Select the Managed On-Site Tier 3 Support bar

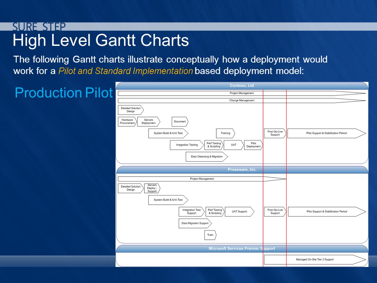315,260
